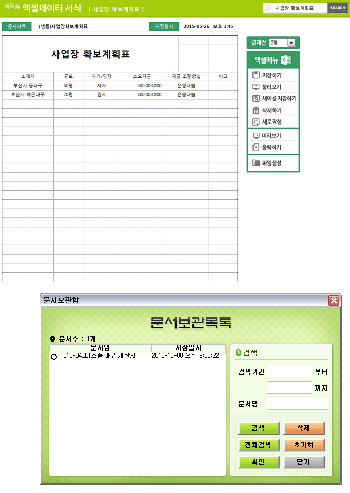Click the orange 삭제 button
Viewport: 350px width, 493px height.
304,428
